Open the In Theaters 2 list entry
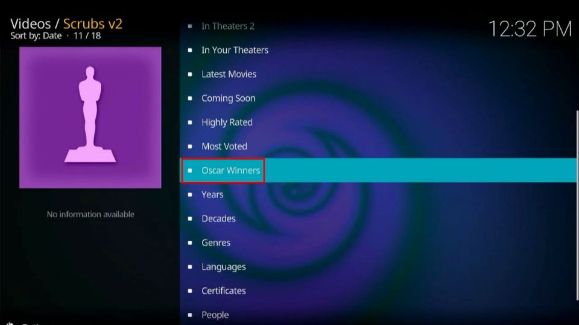Screen dimensions: 579x325 tap(379, 26)
